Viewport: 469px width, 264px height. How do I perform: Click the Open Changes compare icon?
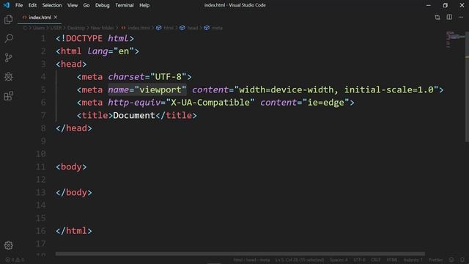click(x=437, y=18)
